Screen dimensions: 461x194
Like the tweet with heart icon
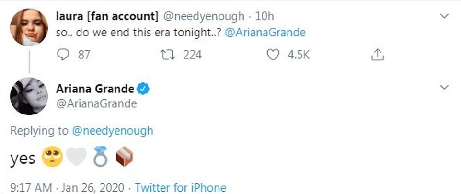[x=273, y=55]
